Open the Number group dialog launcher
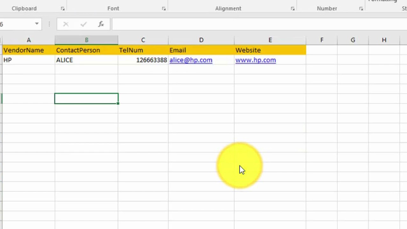 [x=361, y=9]
